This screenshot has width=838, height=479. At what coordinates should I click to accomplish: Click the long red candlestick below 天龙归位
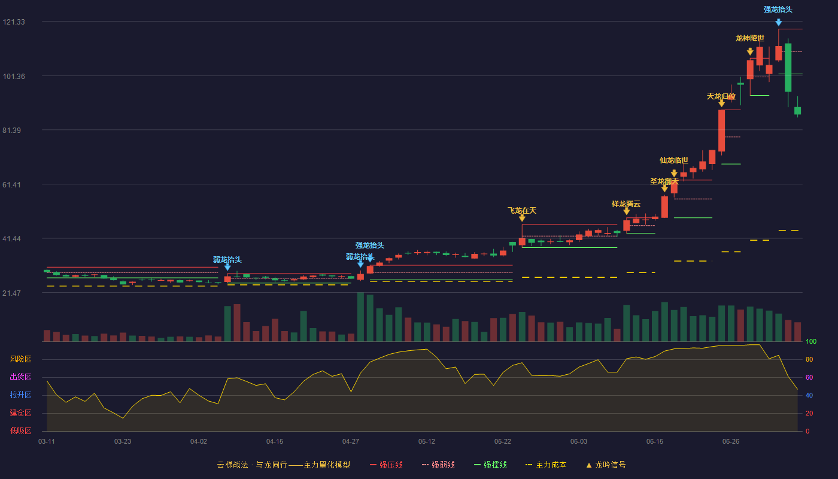[x=721, y=131]
